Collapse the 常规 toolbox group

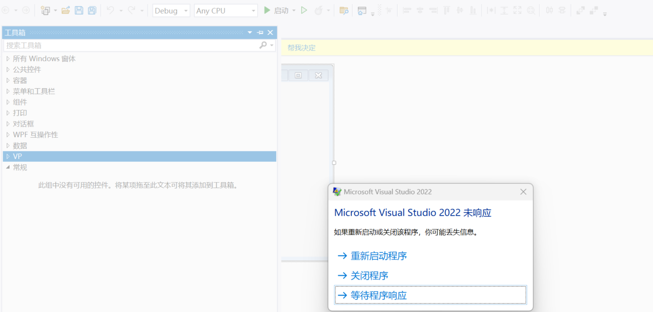point(8,167)
